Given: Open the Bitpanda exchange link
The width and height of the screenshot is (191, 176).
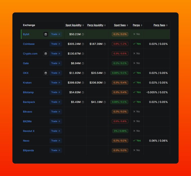Looking at the screenshot, I should [x=28, y=150].
